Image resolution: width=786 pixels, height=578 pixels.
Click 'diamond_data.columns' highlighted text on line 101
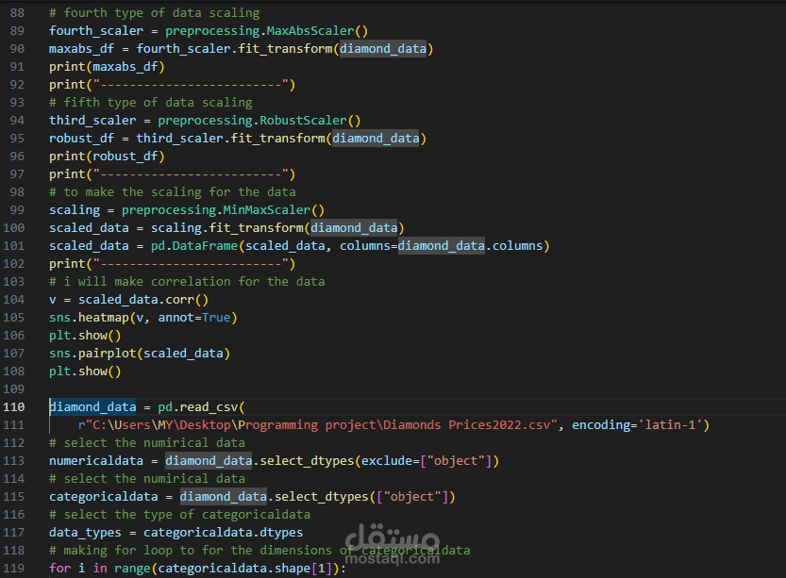click(470, 246)
